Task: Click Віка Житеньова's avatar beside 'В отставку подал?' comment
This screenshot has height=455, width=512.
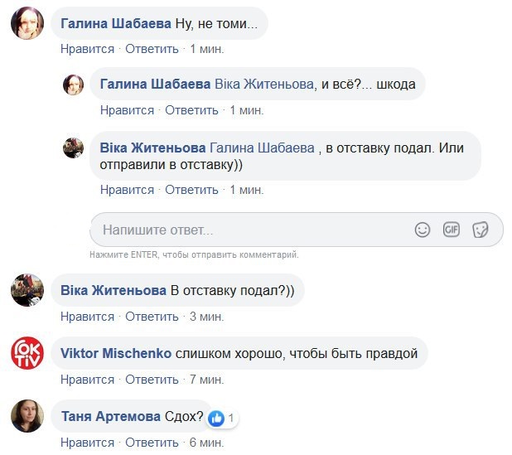Action: pos(27,291)
